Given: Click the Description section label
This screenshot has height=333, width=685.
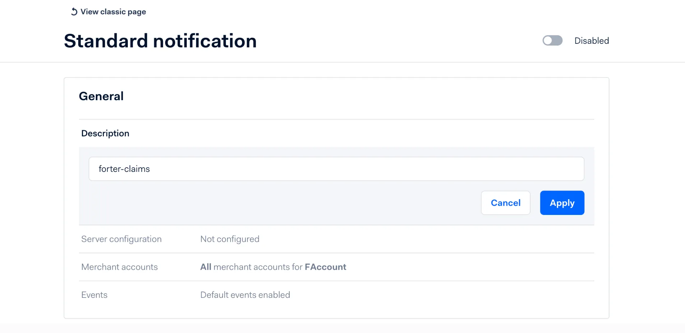Looking at the screenshot, I should click(105, 133).
